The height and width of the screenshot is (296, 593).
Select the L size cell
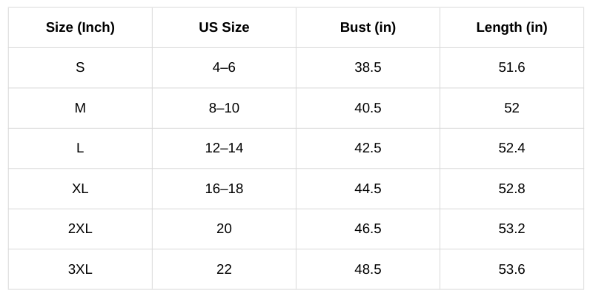click(x=80, y=148)
